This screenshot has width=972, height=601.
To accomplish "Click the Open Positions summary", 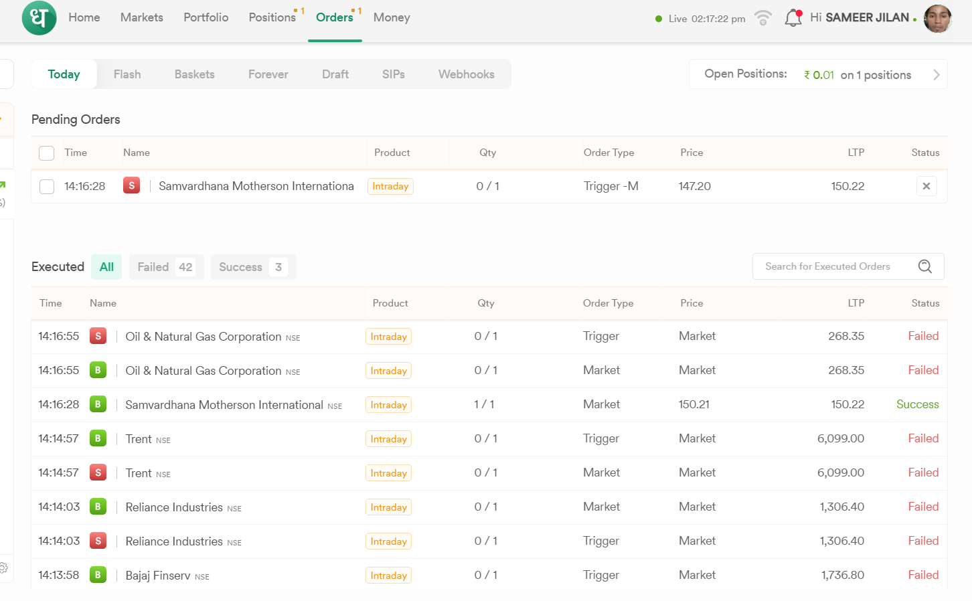I will [818, 74].
